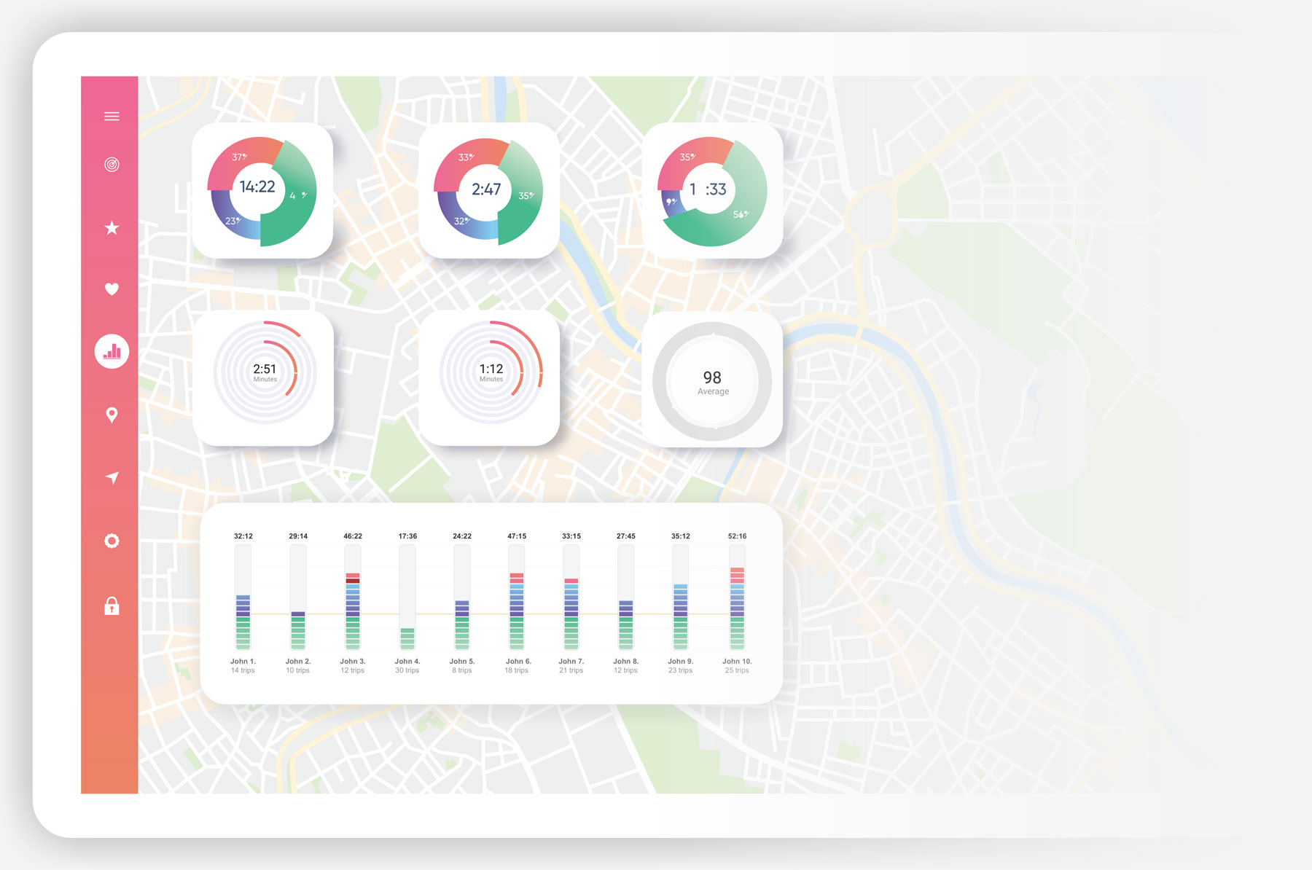Select the '18 trips' label under John 6.
1312x870 pixels.
click(x=517, y=670)
